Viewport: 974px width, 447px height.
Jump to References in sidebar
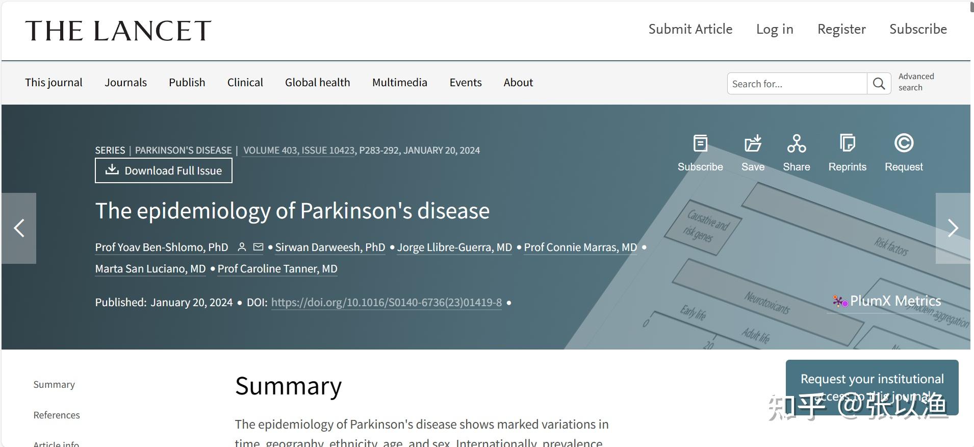57,415
